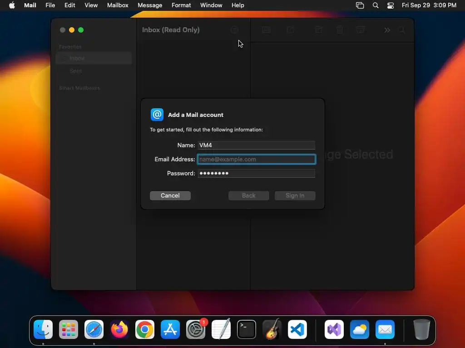Open Trash from the Dock
This screenshot has height=348, width=465.
pyautogui.click(x=422, y=329)
